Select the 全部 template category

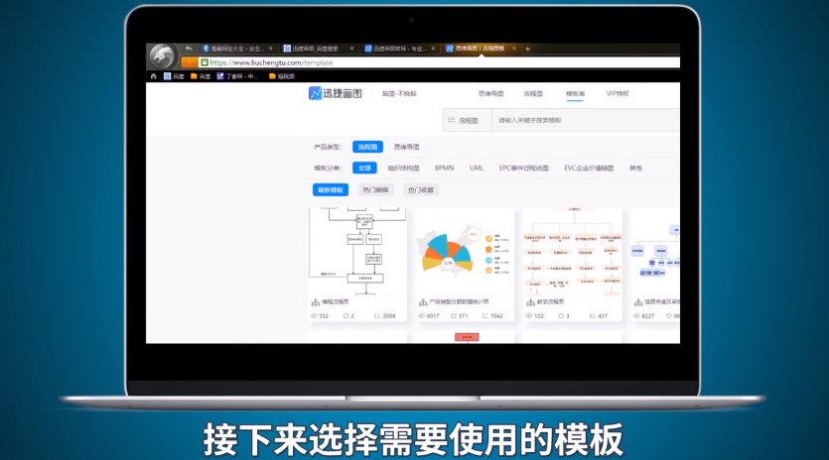(364, 168)
